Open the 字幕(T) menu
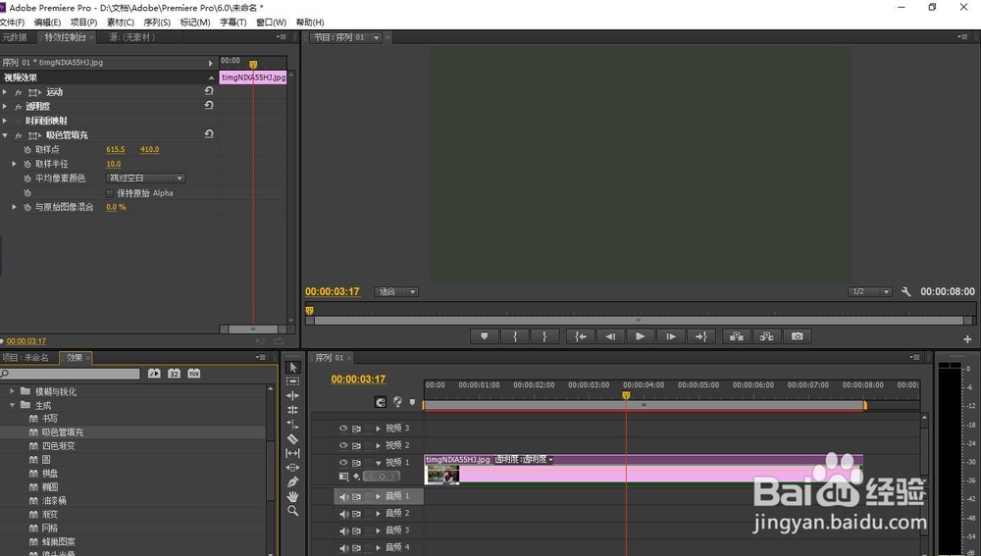This screenshot has width=981, height=556. 233,22
